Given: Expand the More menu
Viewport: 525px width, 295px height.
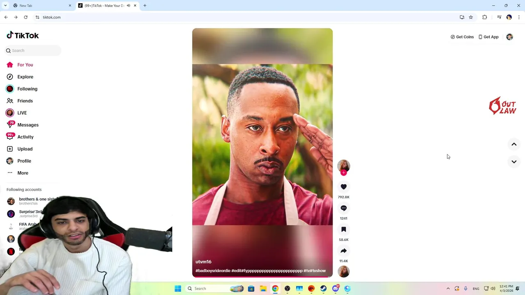Looking at the screenshot, I should pos(18,173).
